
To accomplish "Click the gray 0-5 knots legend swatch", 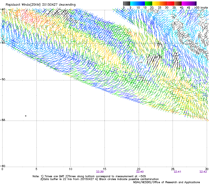I will [x=127, y=3].
